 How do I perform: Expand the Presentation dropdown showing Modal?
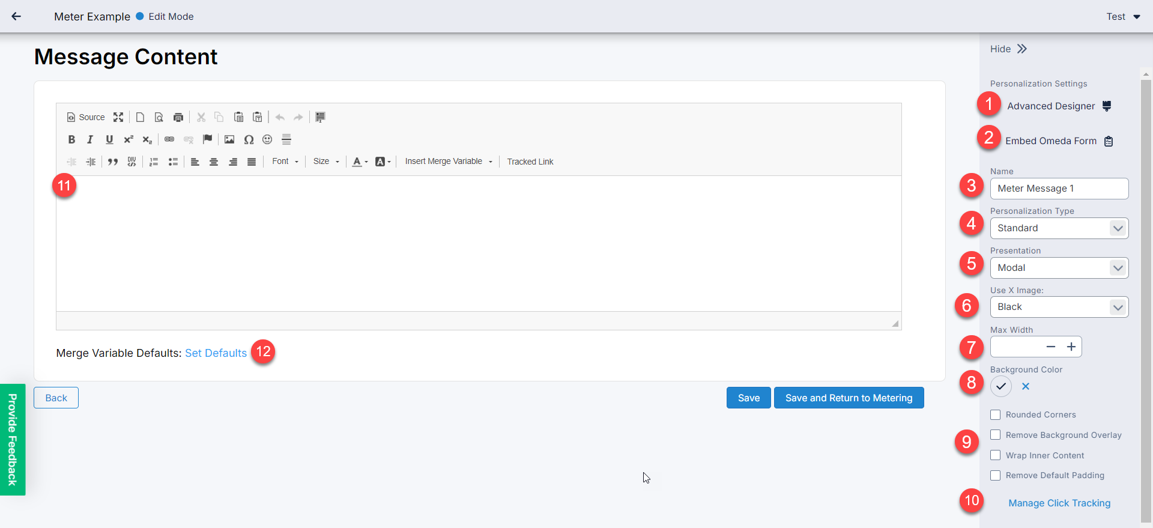tap(1059, 268)
